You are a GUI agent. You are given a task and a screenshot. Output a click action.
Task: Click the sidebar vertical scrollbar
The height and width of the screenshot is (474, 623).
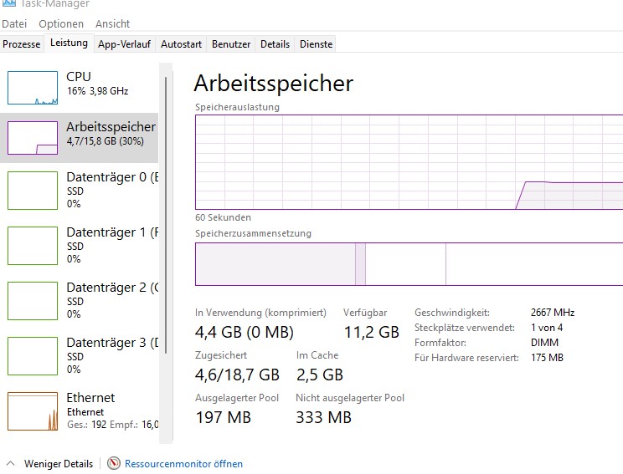click(166, 209)
